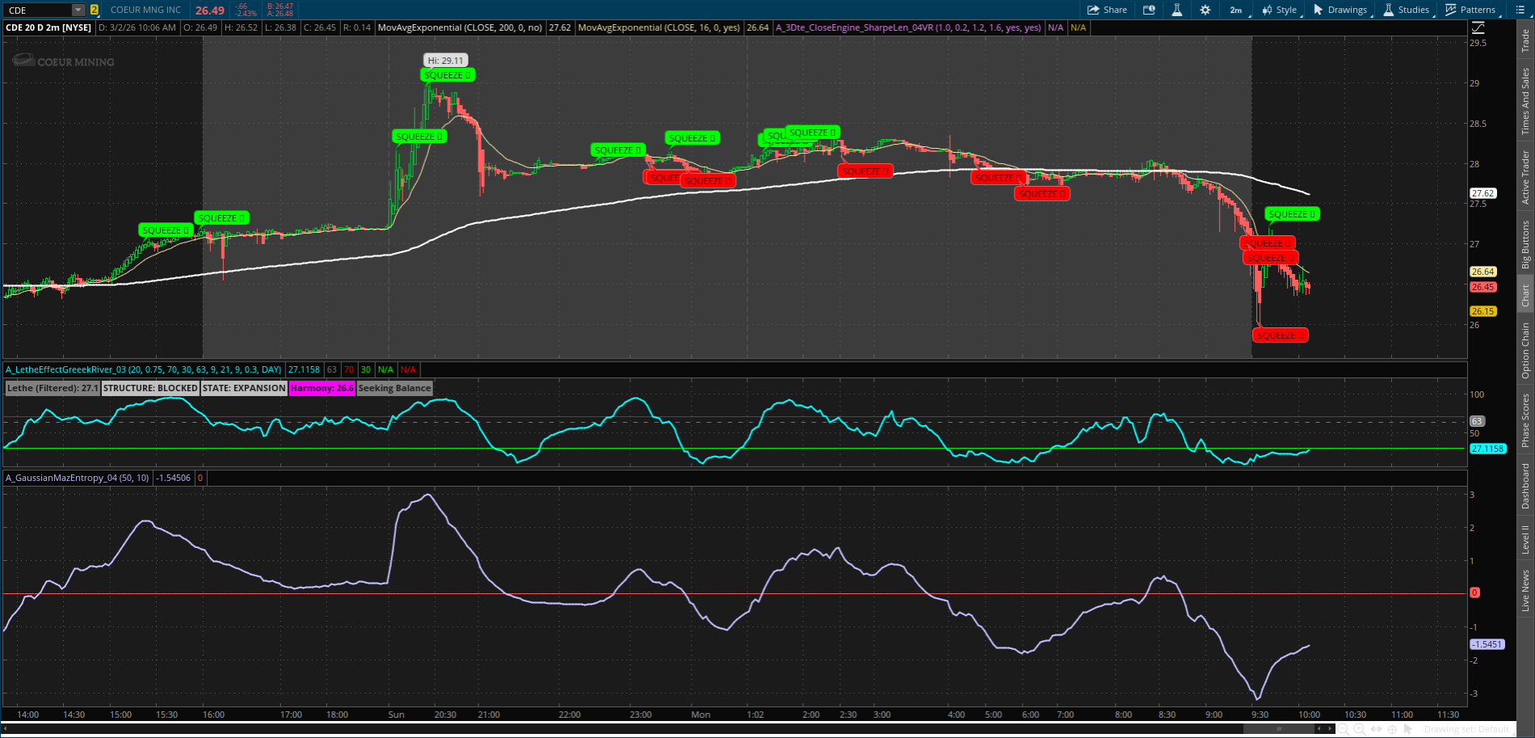Click the zoom out magnifier icon

pos(1344,729)
